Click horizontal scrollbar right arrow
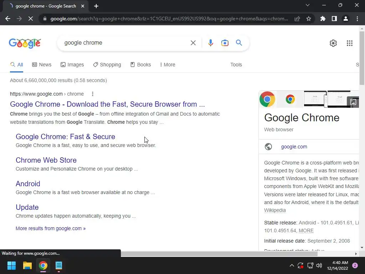 tap(356, 254)
